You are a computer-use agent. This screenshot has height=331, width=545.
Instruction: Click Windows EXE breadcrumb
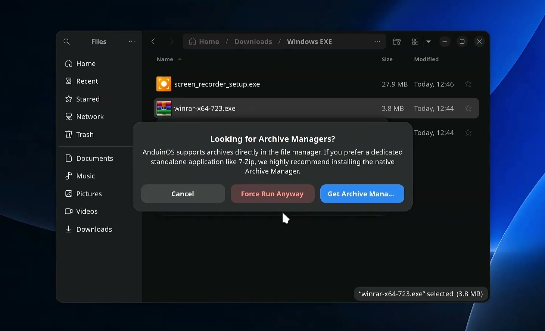(309, 41)
